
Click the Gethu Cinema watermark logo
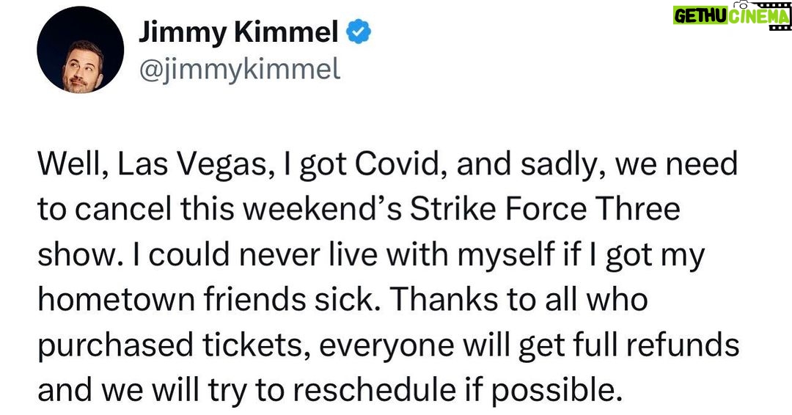click(726, 16)
